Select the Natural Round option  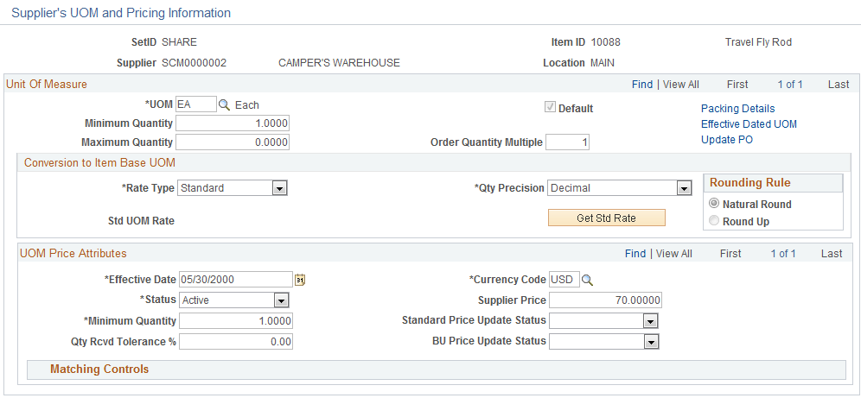point(714,204)
